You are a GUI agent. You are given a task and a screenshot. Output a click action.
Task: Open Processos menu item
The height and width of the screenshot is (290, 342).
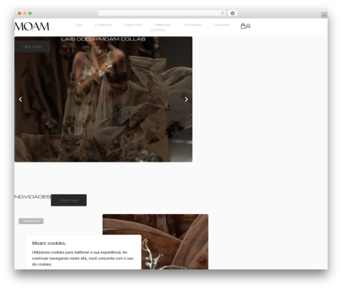tap(192, 25)
